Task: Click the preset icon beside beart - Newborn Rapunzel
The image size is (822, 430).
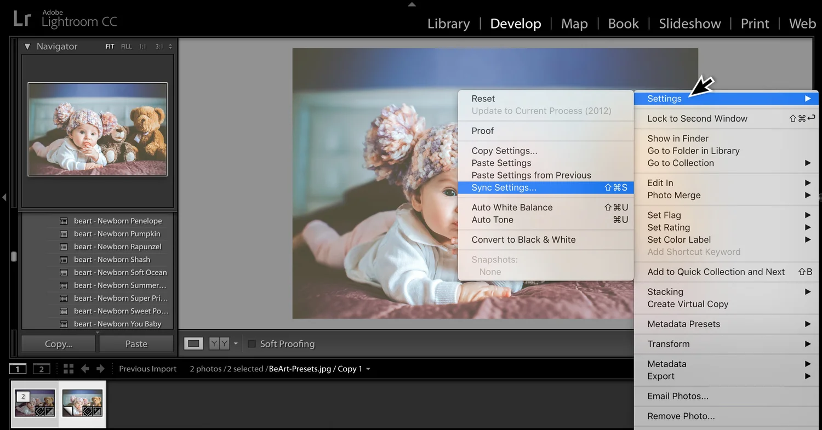Action: click(x=65, y=246)
